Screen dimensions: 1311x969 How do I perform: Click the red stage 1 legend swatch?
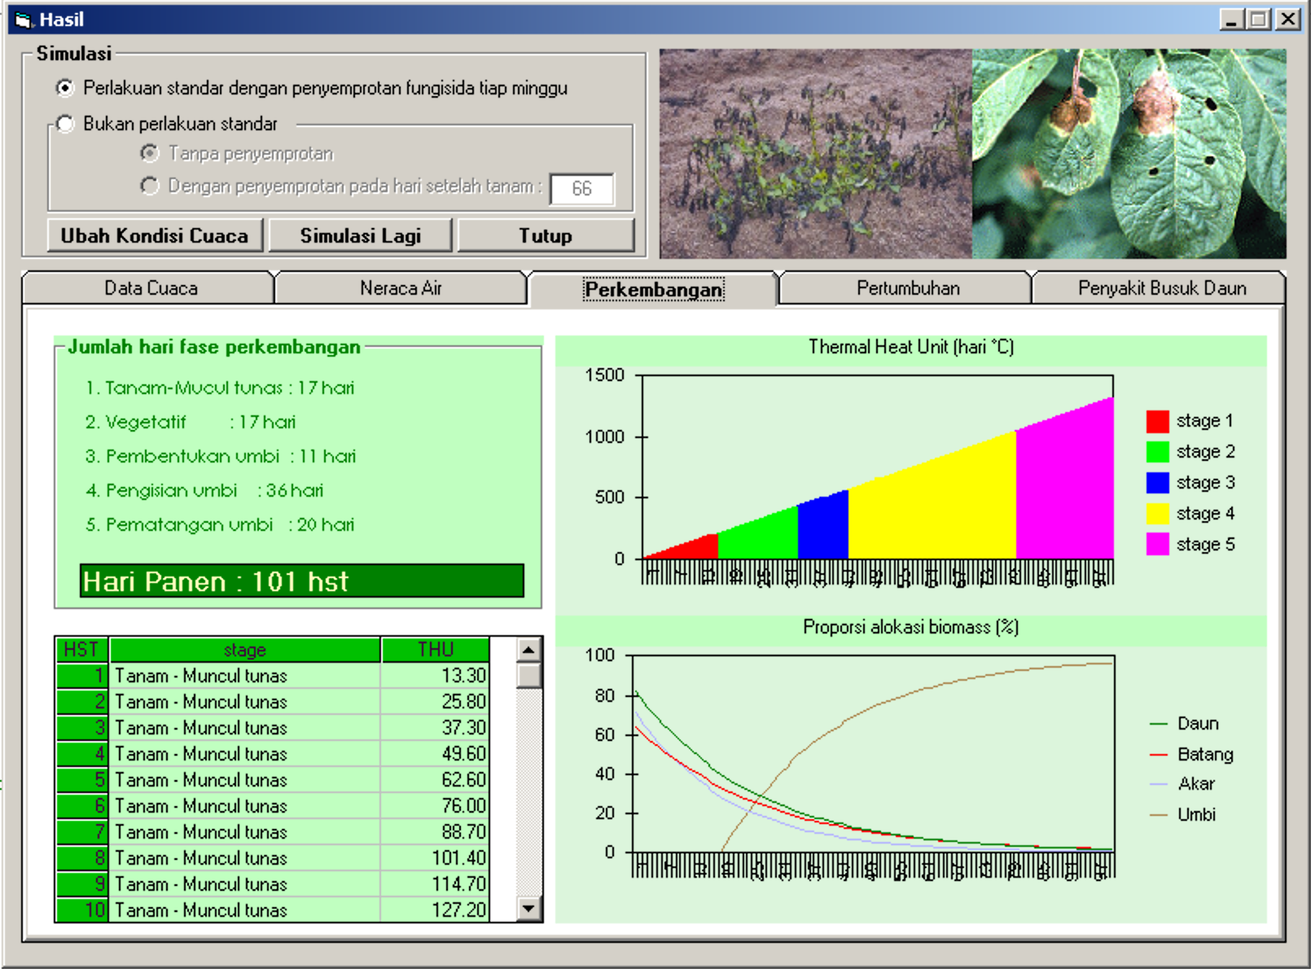tap(1157, 421)
